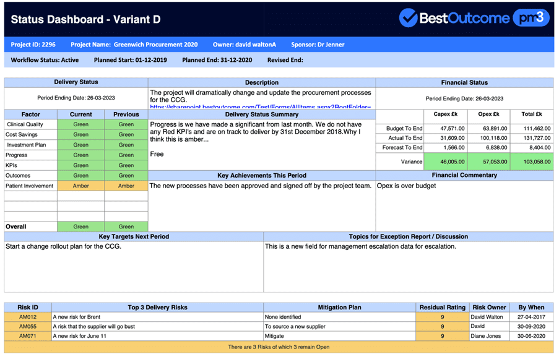Select the Factor column header
The width and height of the screenshot is (559, 362).
[x=31, y=114]
